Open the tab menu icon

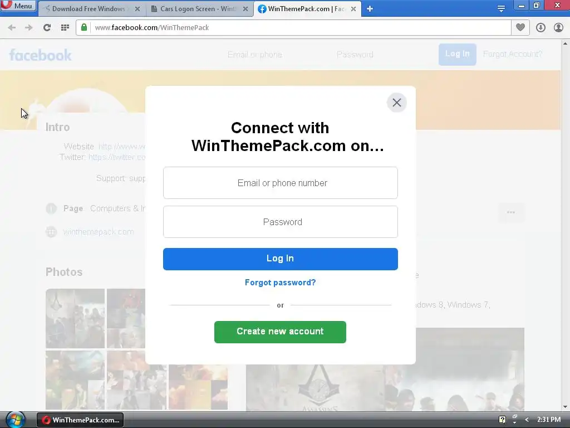pyautogui.click(x=501, y=9)
